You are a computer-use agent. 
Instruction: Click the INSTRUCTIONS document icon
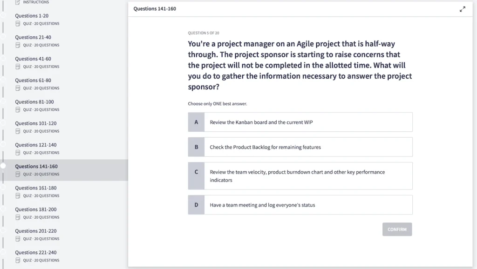tap(17, 2)
